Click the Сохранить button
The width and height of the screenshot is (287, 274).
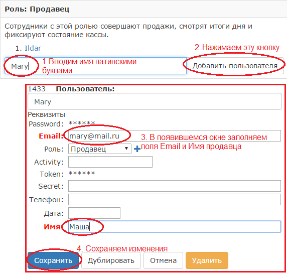tap(53, 260)
